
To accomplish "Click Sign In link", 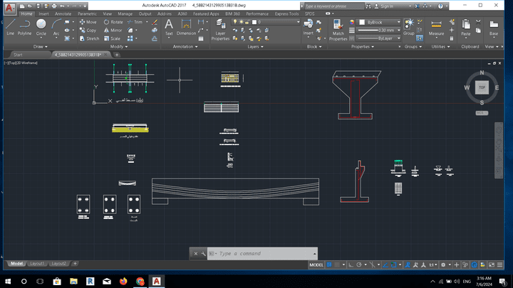I will tap(387, 6).
